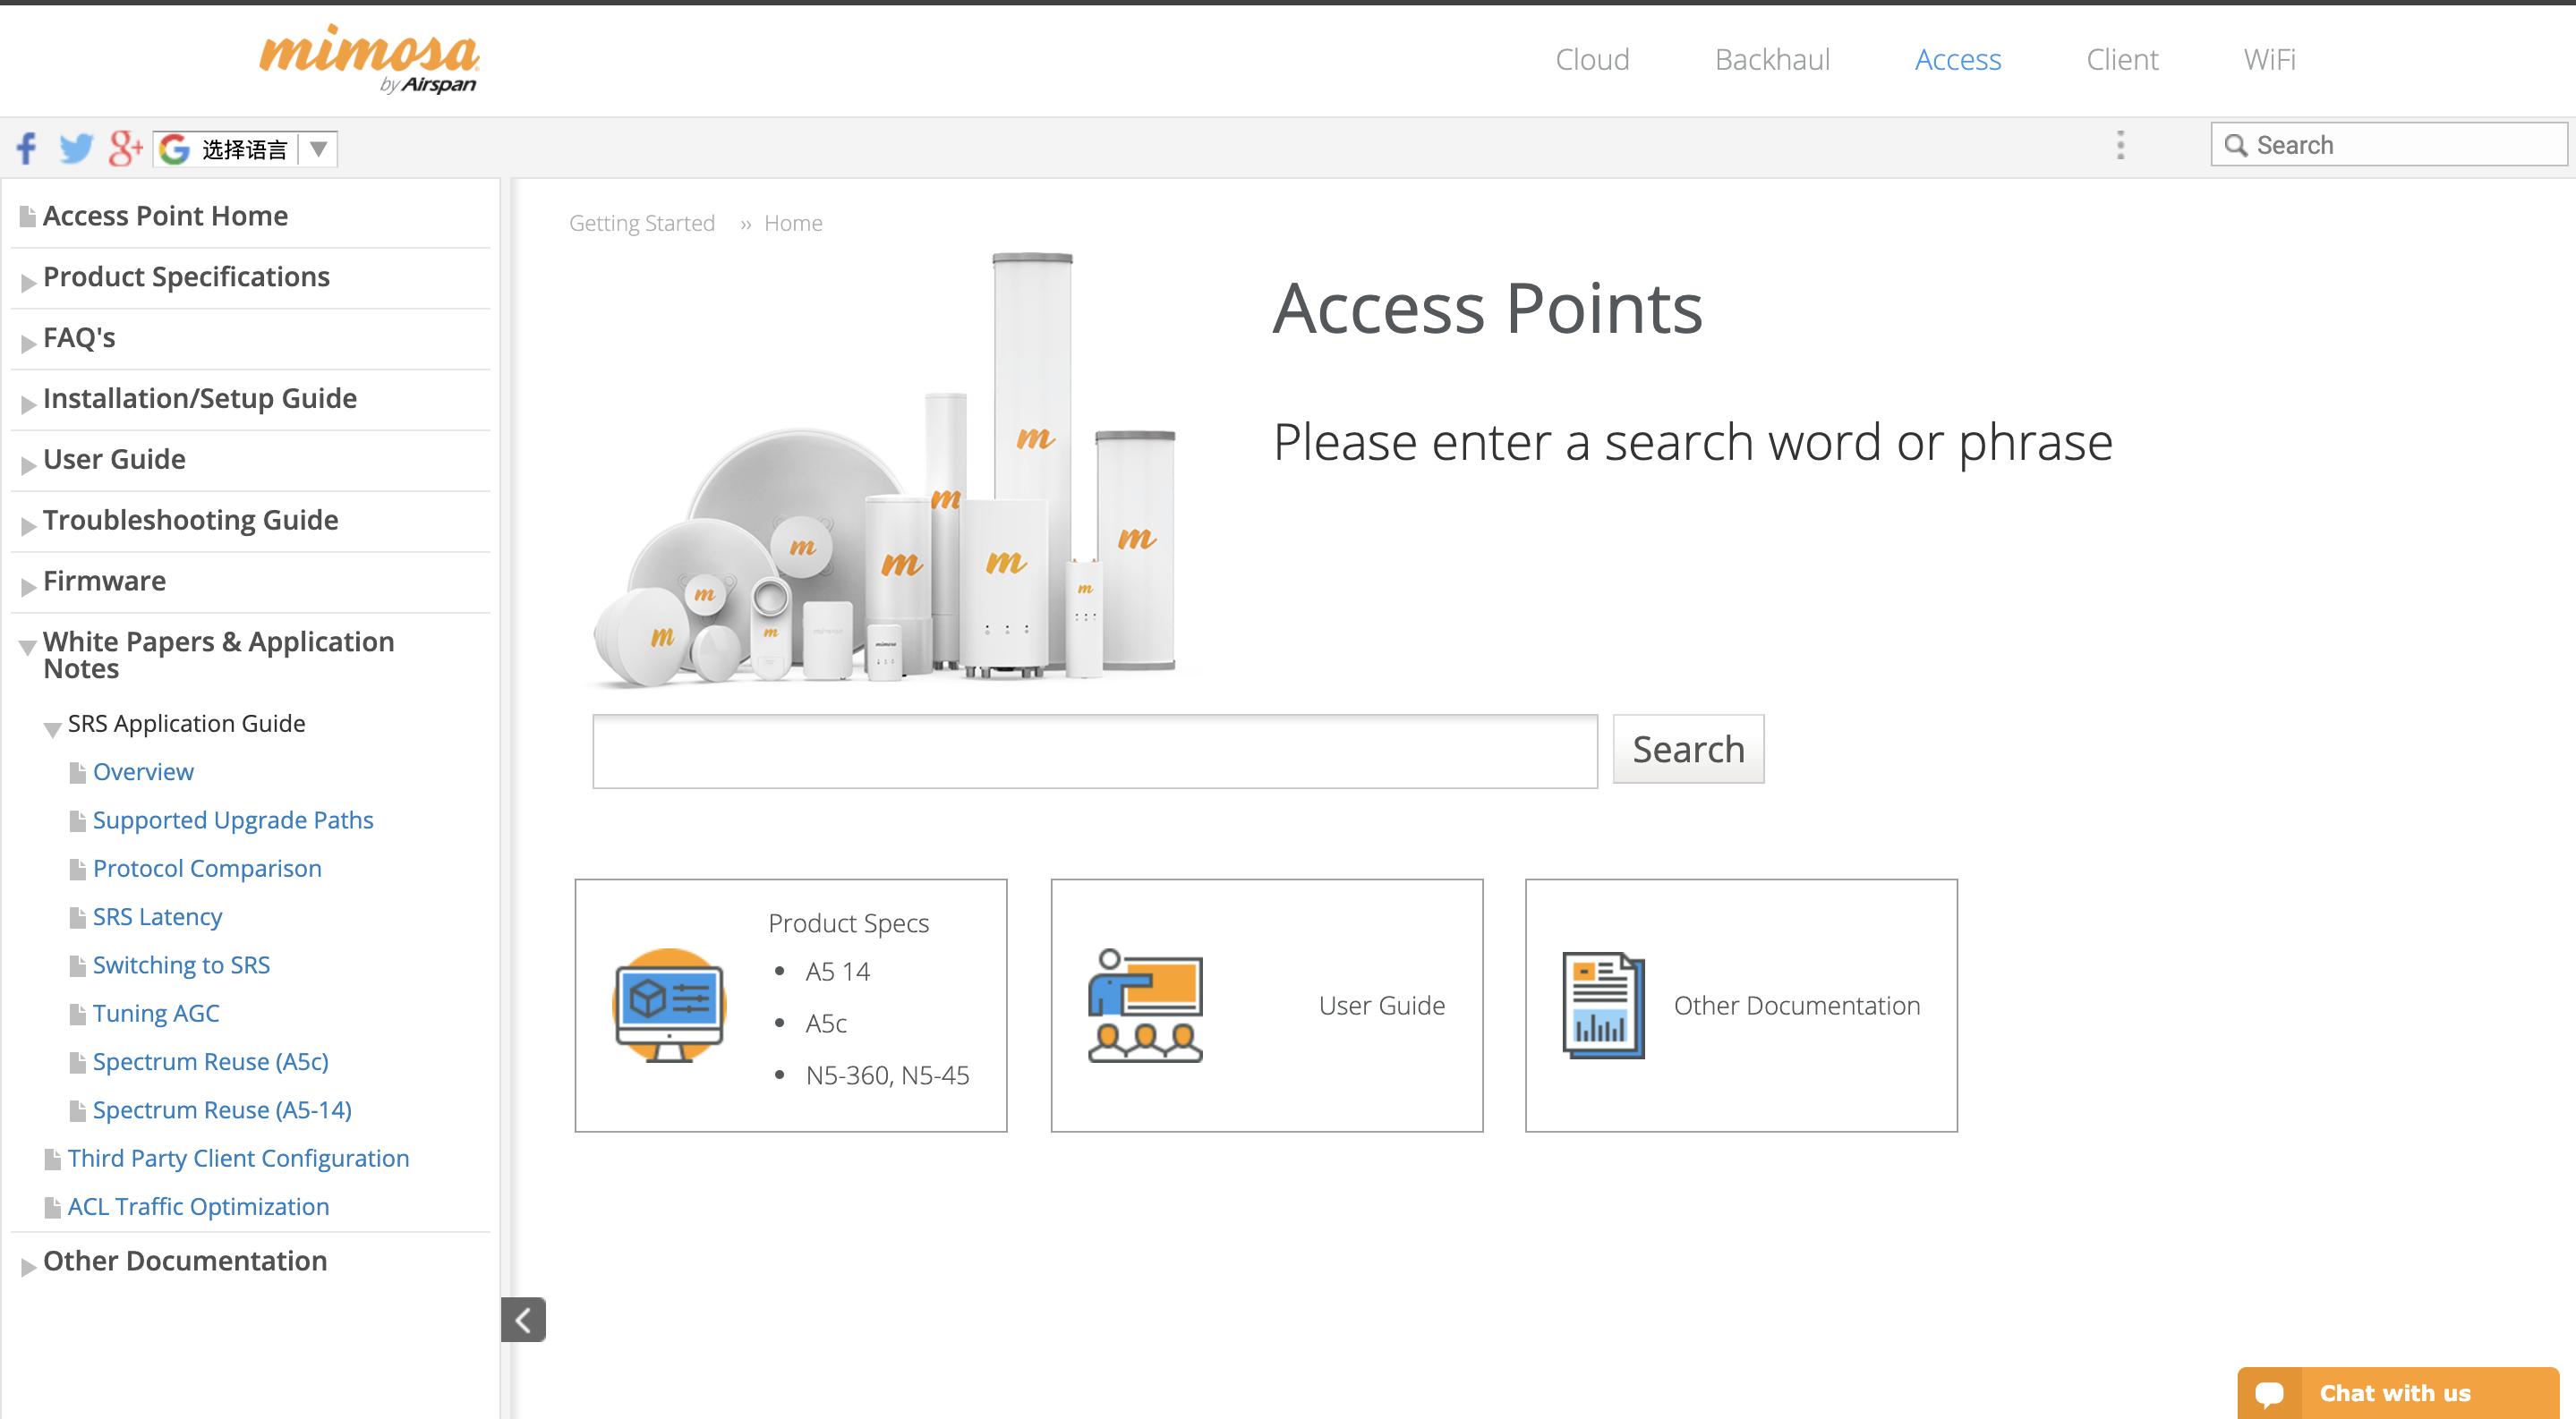This screenshot has height=1419, width=2576.
Task: Switch to the Cloud tab
Action: click(1592, 60)
